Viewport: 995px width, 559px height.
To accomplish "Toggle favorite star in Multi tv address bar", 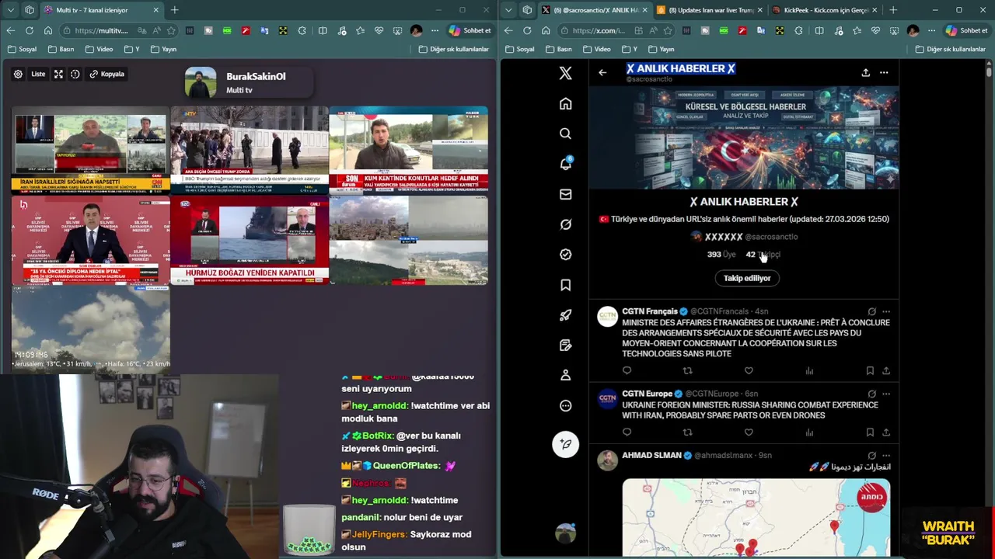I will pos(171,30).
